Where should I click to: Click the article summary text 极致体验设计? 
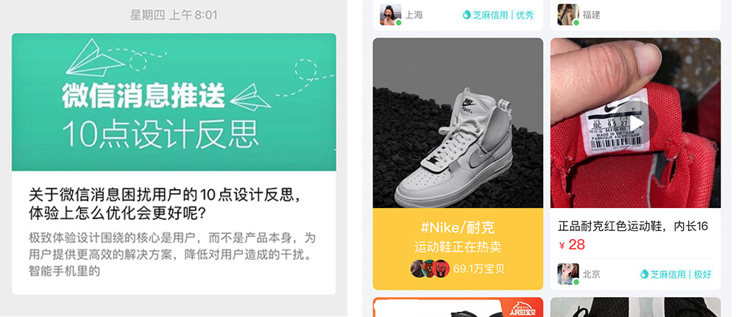pos(172,254)
